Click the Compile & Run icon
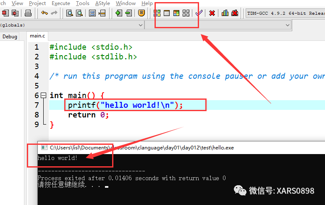Image resolution: width=325 pixels, height=205 pixels. [x=176, y=13]
